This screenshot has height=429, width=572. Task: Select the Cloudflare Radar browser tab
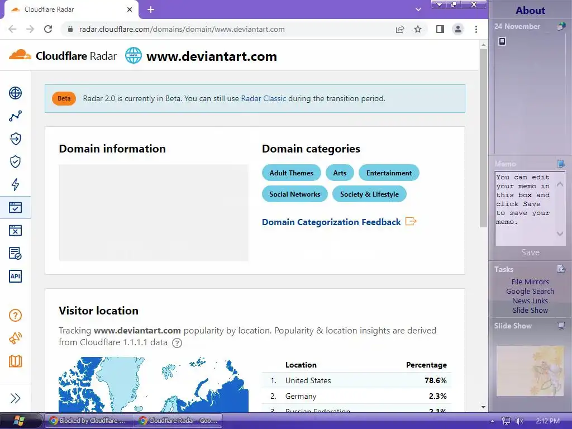(x=71, y=9)
